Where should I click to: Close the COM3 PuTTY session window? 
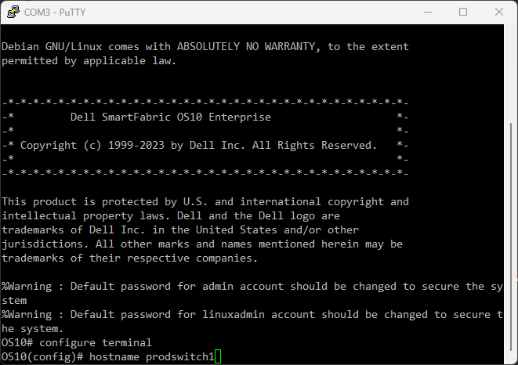pyautogui.click(x=498, y=12)
